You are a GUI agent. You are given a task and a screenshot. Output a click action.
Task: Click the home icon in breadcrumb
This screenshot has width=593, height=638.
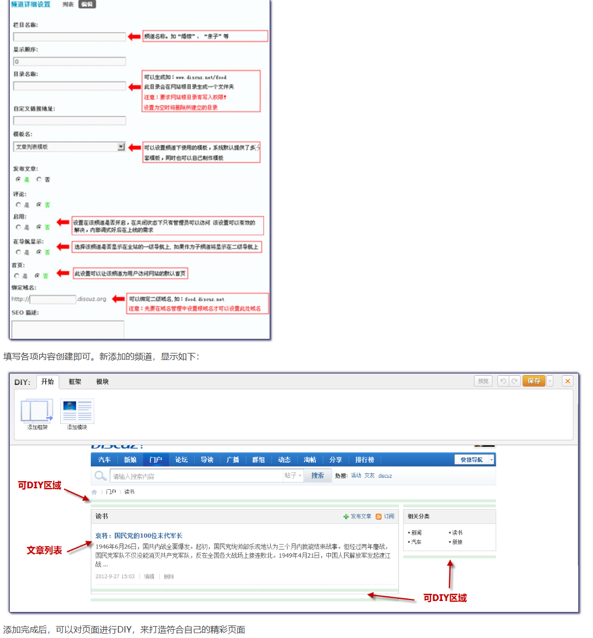(94, 492)
